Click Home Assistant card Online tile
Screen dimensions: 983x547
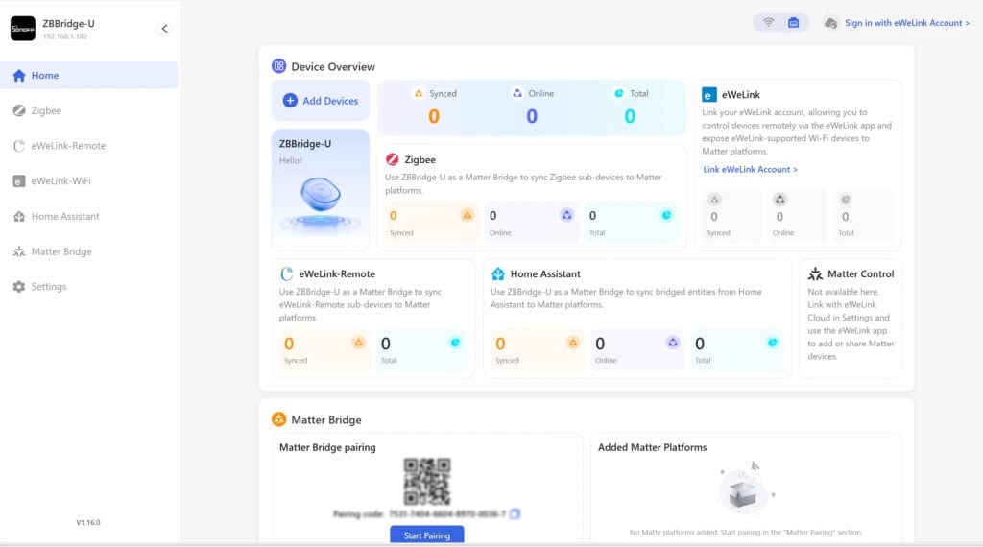coord(637,349)
